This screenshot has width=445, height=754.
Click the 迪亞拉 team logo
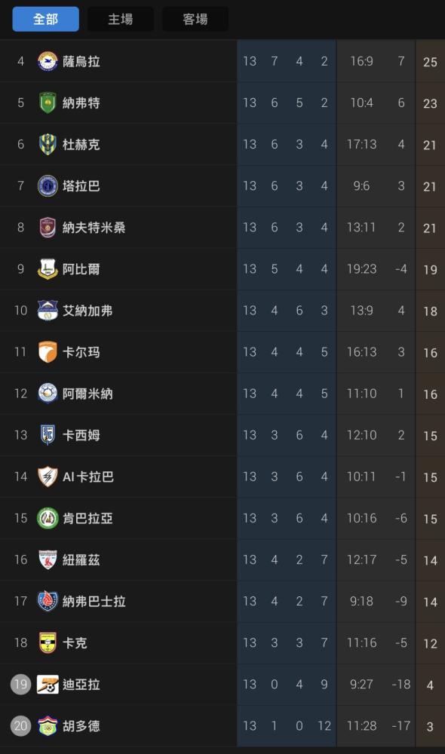pos(48,685)
